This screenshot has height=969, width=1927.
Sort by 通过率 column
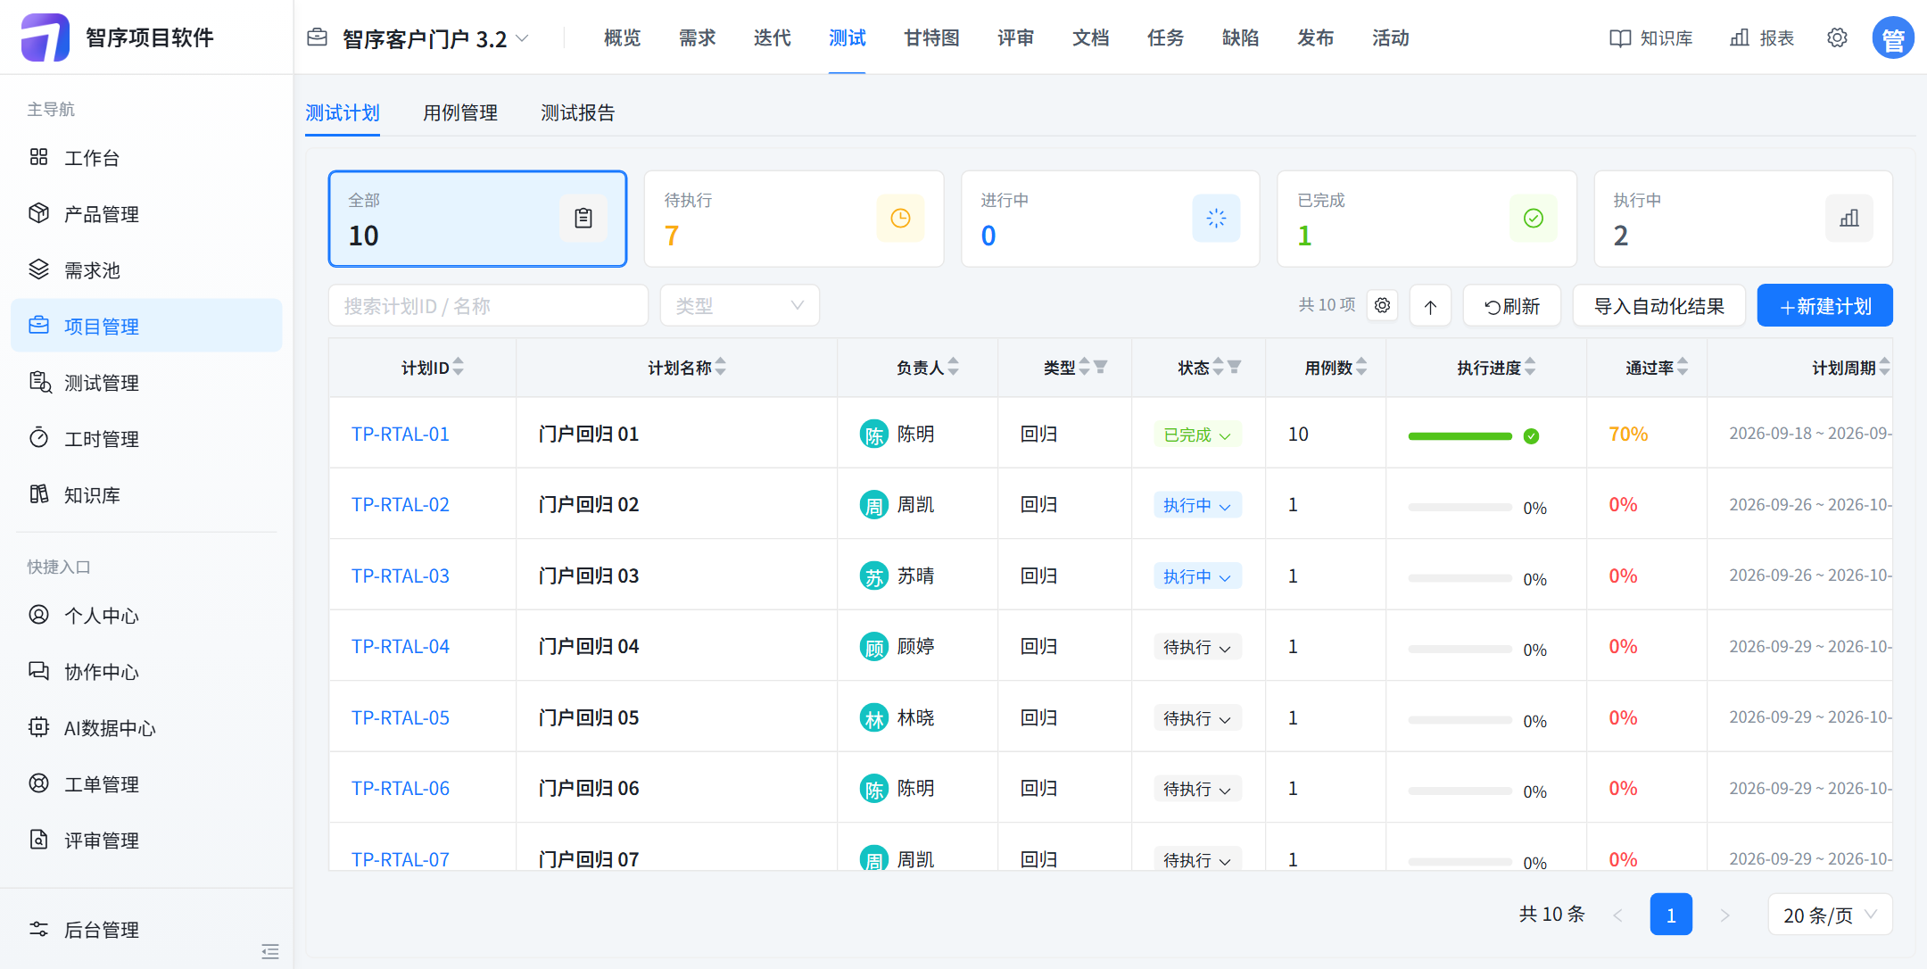coord(1683,367)
